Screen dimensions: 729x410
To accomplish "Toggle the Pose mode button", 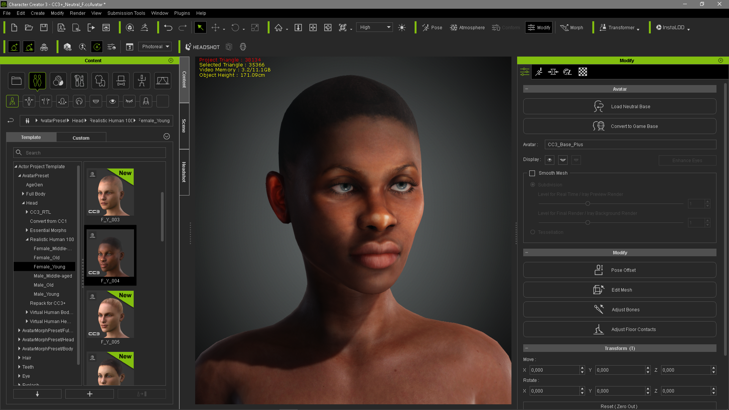I will coord(432,27).
